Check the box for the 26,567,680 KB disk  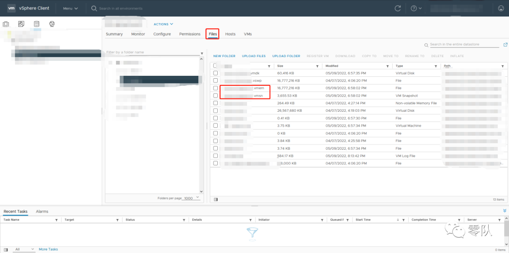215,111
